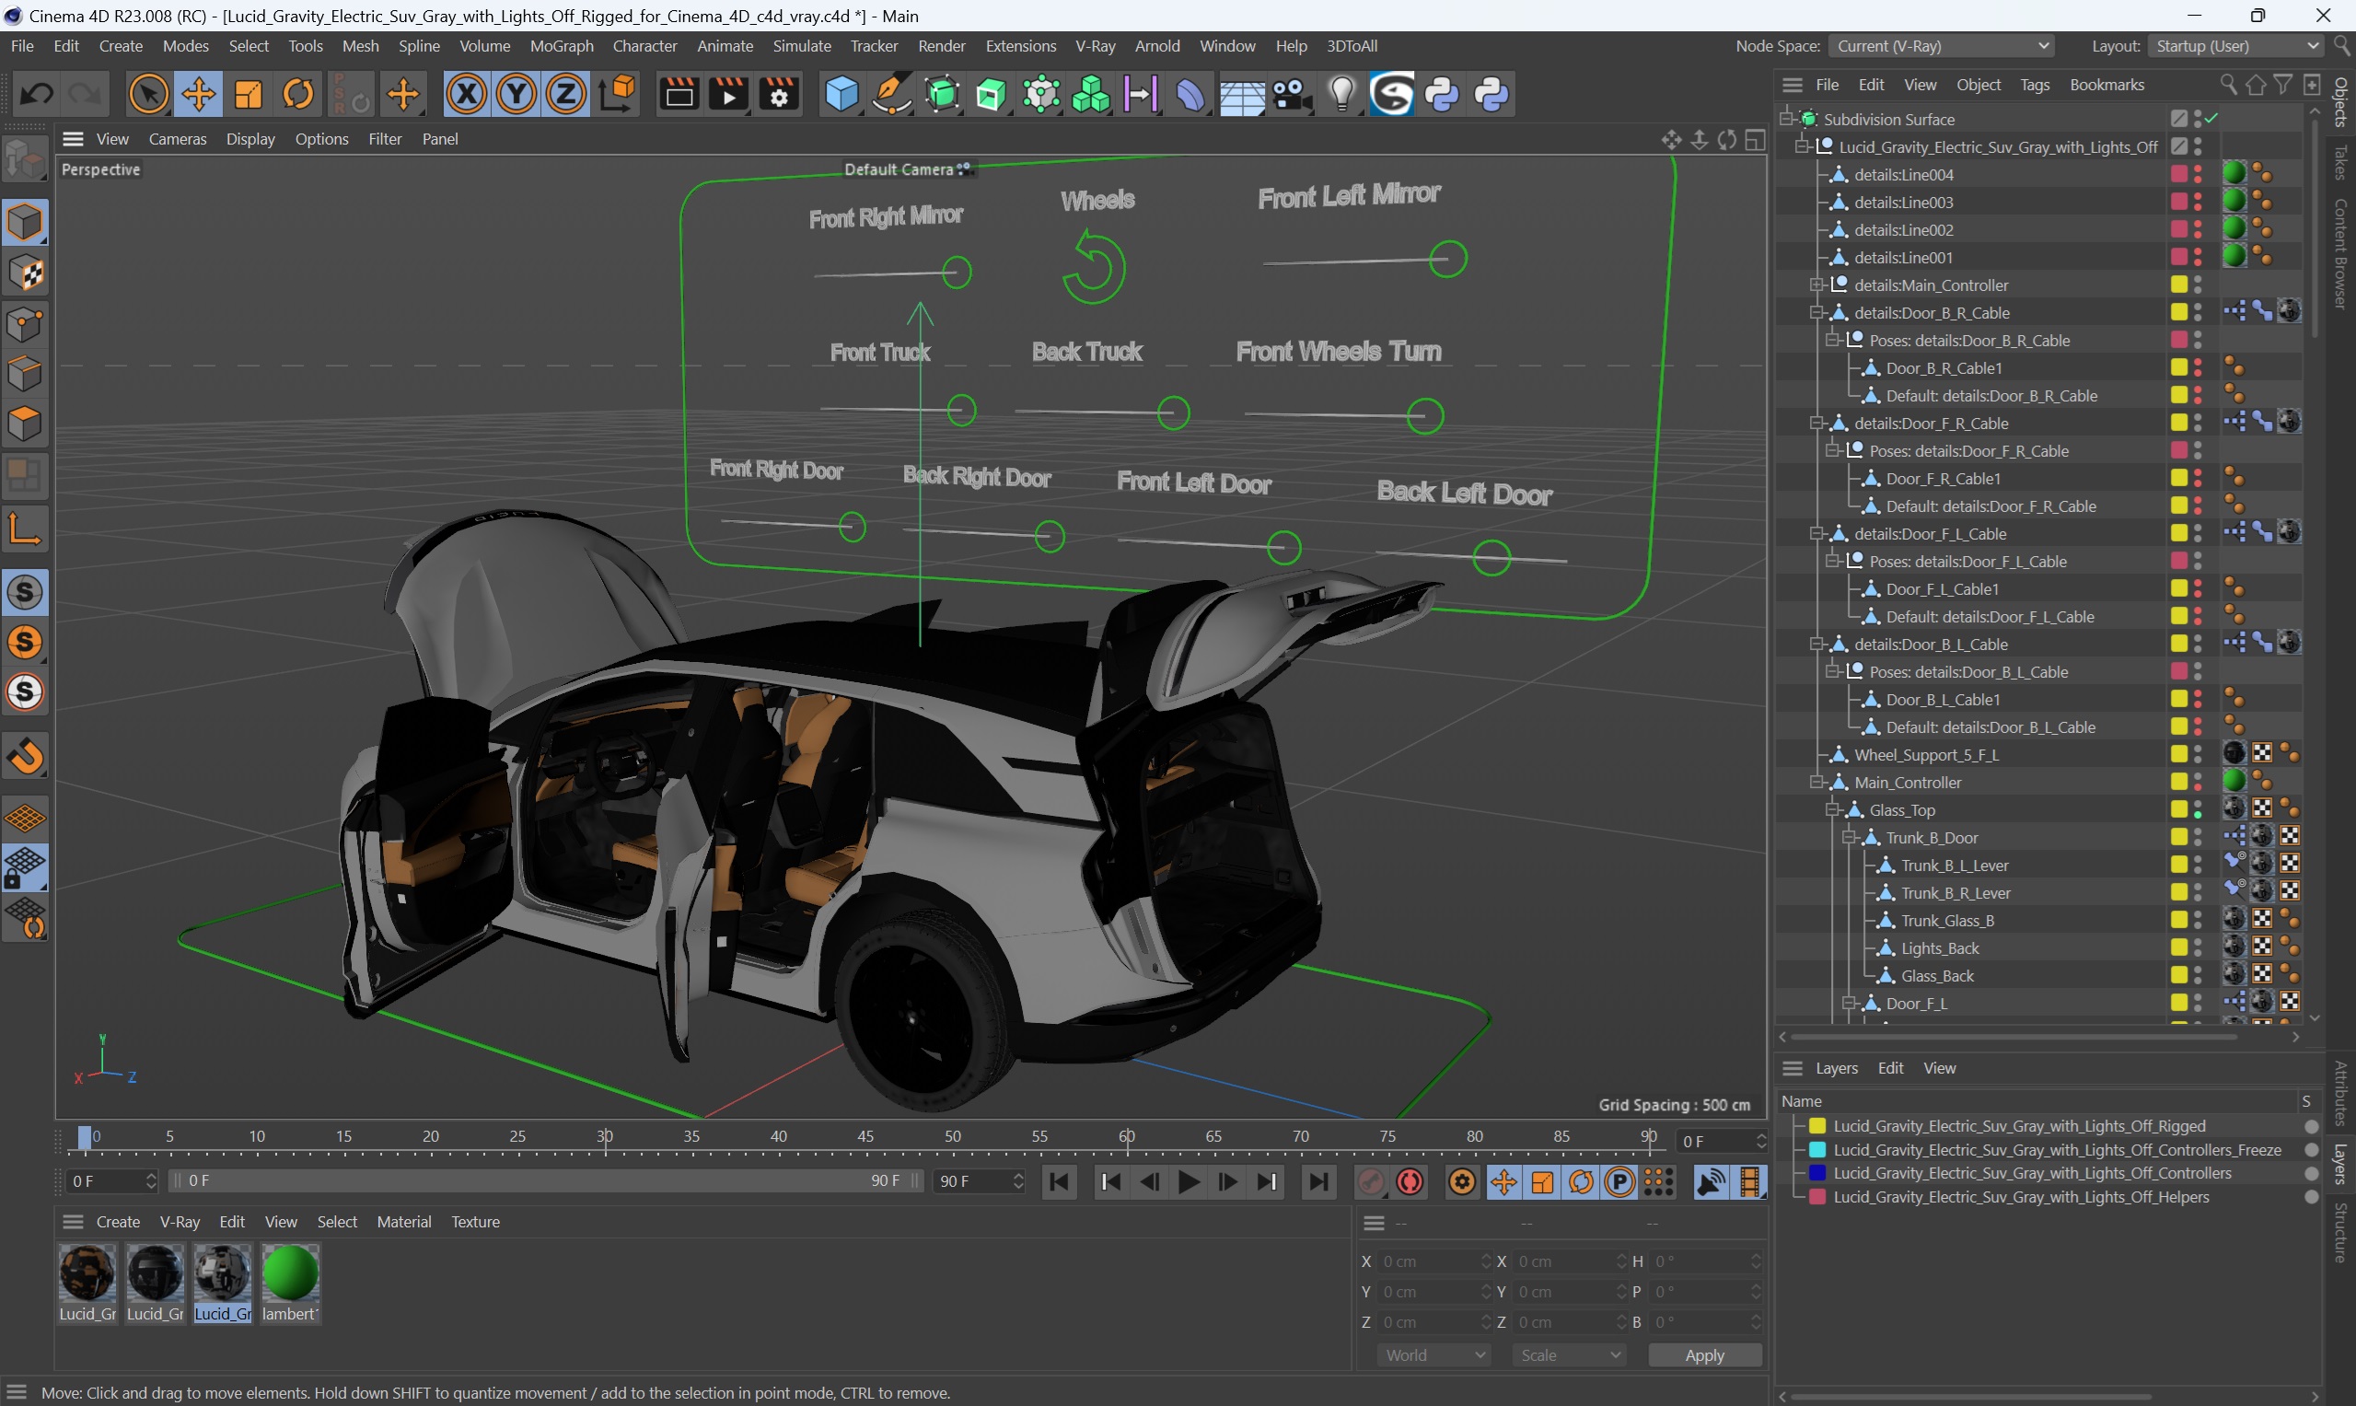Toggle Z axis lock
2356x1406 pixels.
[565, 94]
